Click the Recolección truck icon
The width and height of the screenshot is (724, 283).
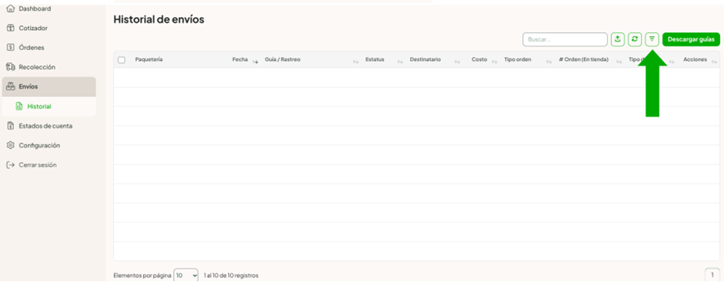pos(11,68)
